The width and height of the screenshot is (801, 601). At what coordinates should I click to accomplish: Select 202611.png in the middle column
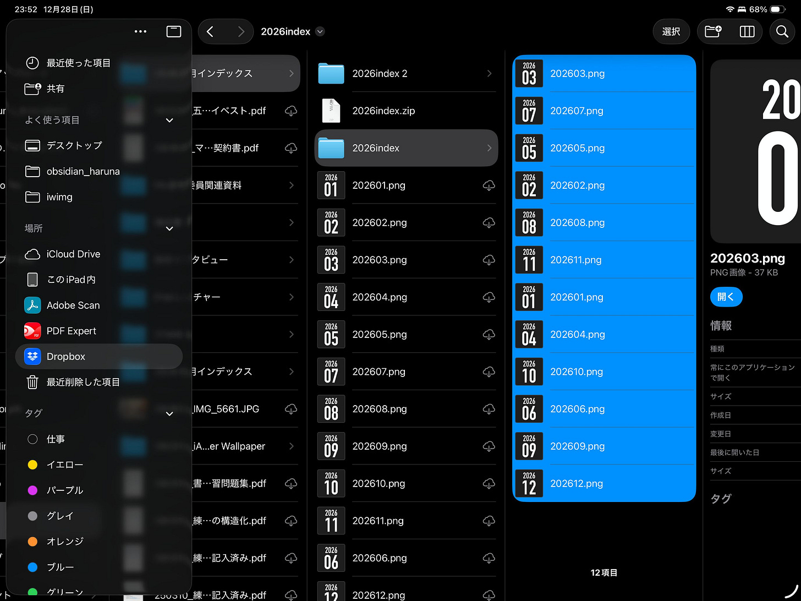point(406,521)
